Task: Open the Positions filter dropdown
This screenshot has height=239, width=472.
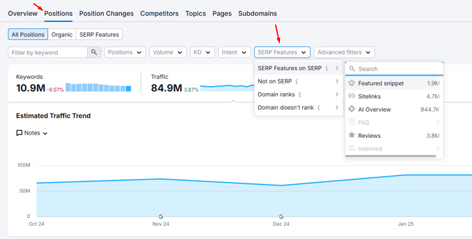Action: pyautogui.click(x=125, y=52)
